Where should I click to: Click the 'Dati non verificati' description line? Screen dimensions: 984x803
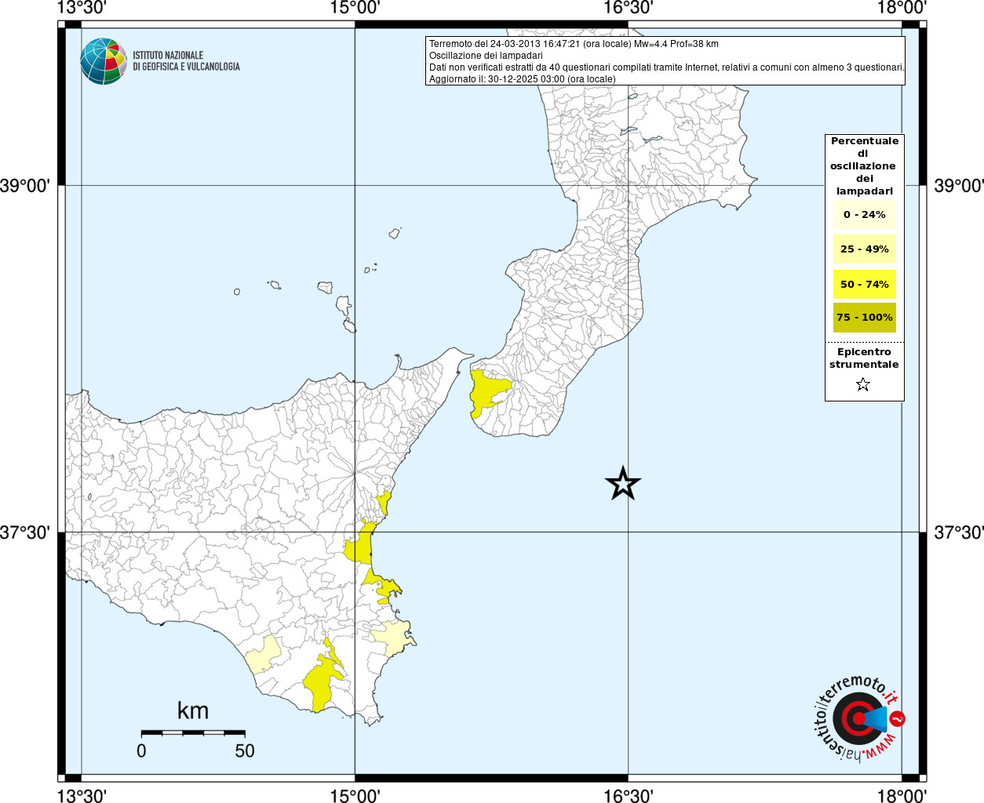click(666, 67)
